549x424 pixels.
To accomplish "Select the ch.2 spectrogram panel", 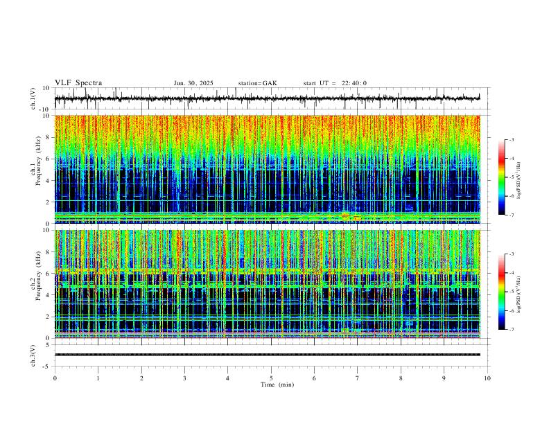I will click(267, 284).
